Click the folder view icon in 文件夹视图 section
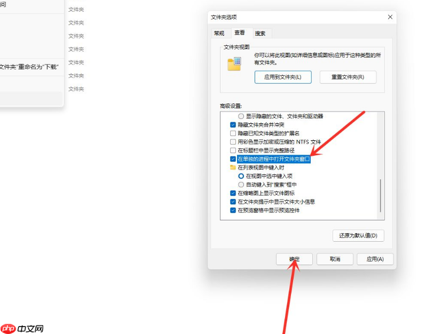Image resolution: width=434 pixels, height=334 pixels. click(x=234, y=65)
